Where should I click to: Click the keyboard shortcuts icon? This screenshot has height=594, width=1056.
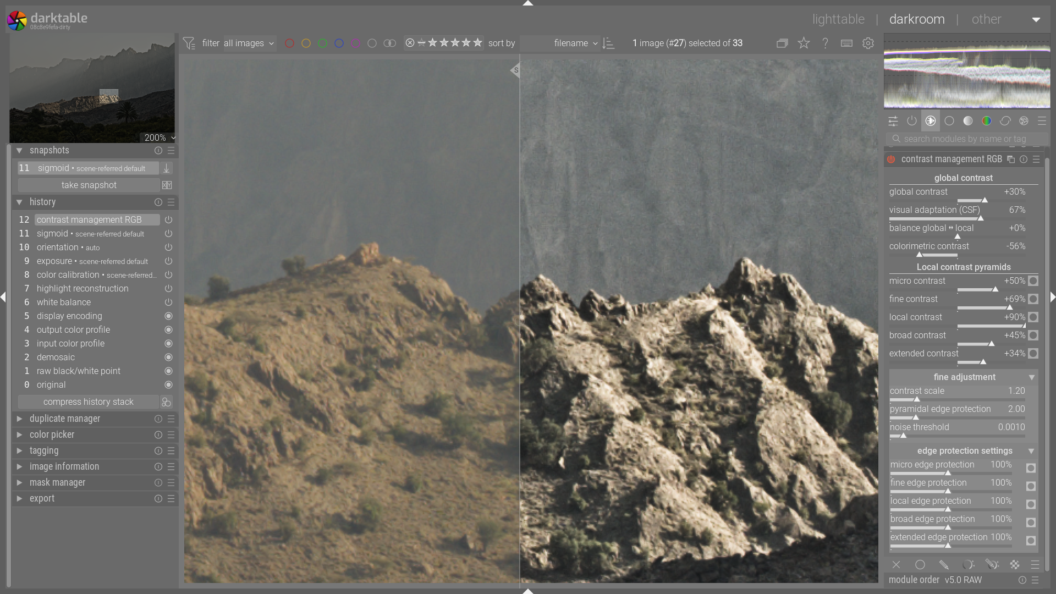[846, 43]
